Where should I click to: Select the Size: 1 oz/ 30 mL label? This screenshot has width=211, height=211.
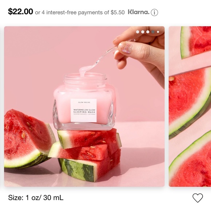[36, 198]
